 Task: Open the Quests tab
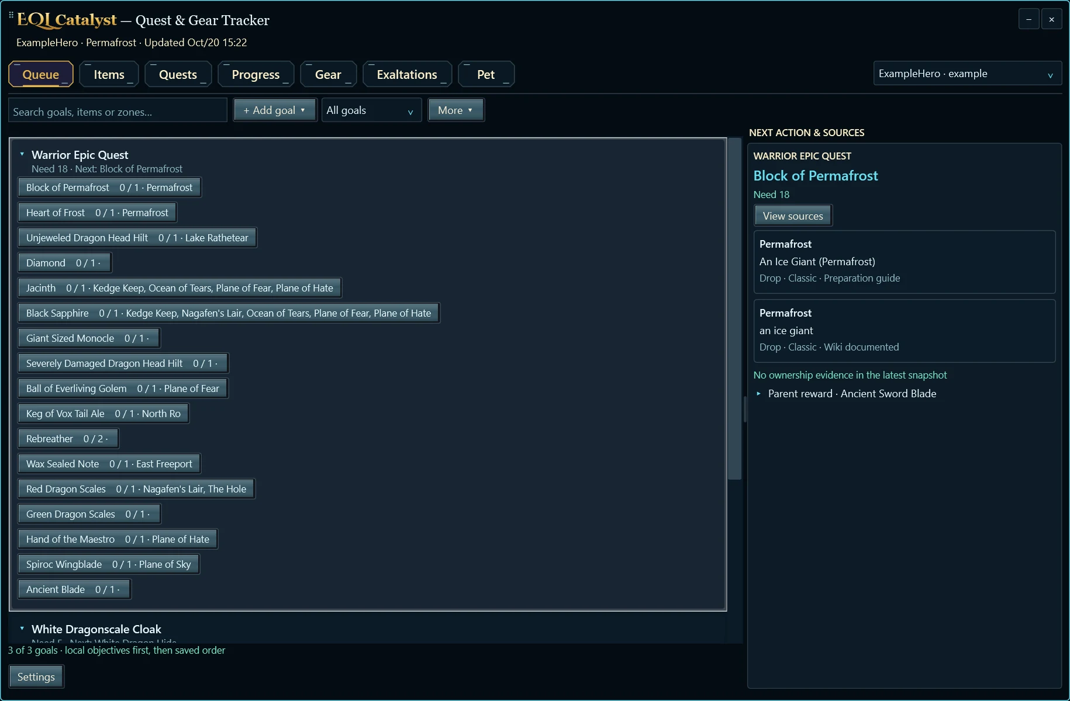pos(178,74)
